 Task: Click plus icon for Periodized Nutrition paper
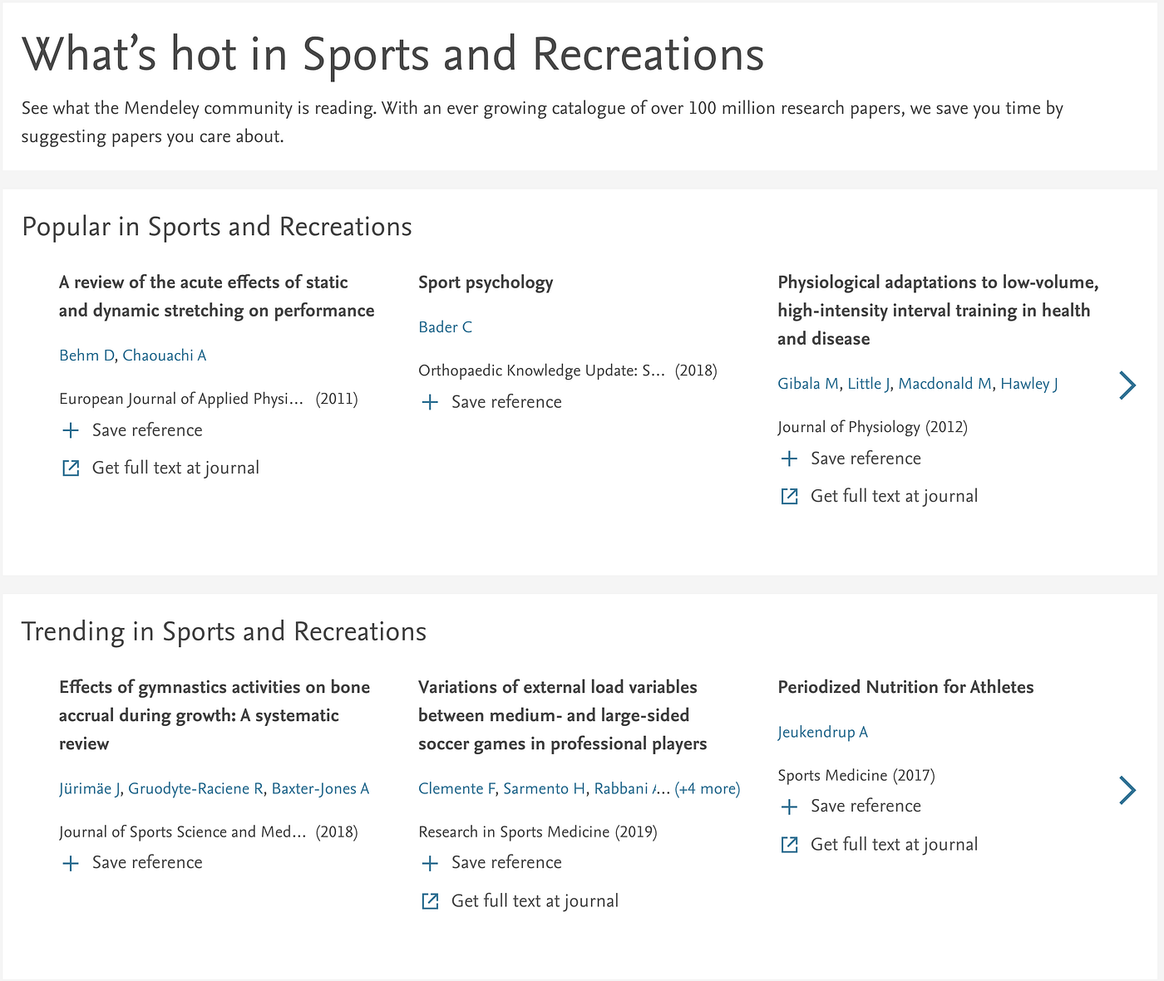[789, 807]
